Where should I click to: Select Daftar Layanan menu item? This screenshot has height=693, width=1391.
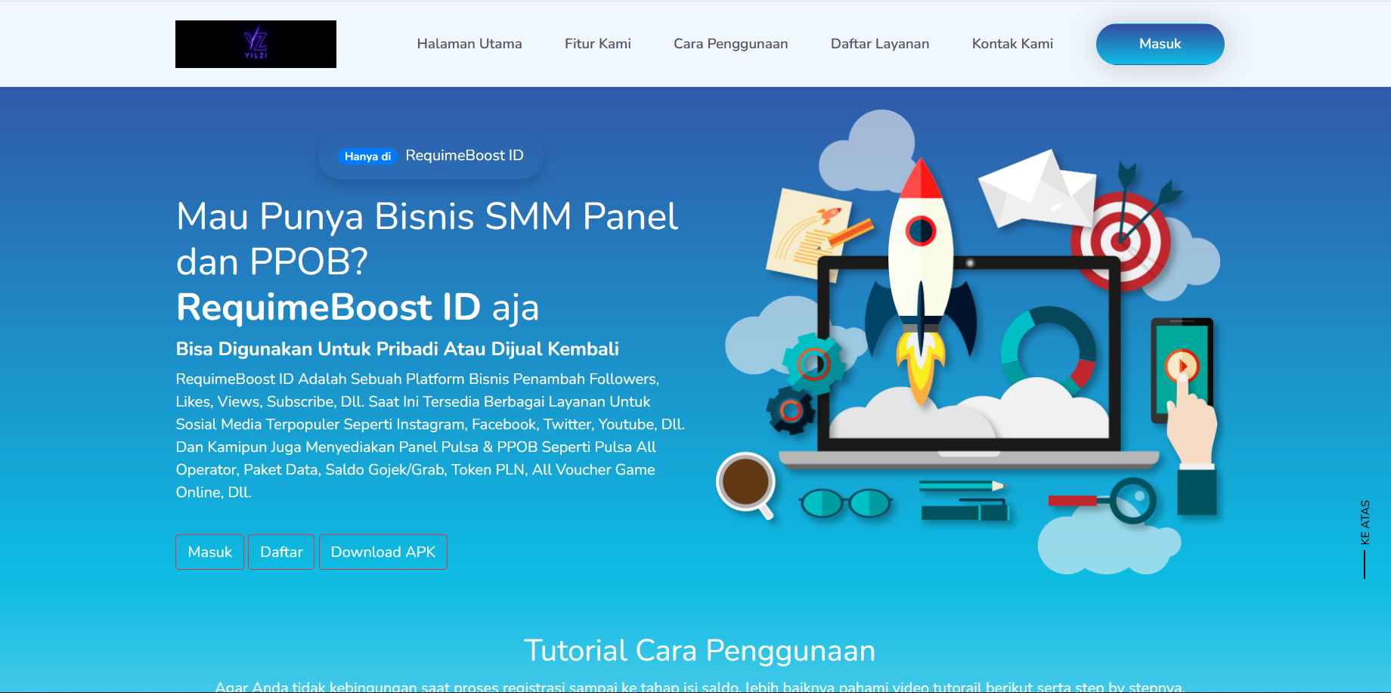tap(880, 44)
